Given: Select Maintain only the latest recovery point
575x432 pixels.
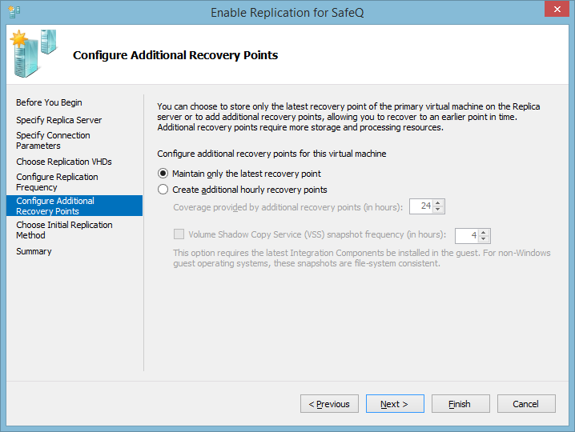Looking at the screenshot, I should pos(163,174).
